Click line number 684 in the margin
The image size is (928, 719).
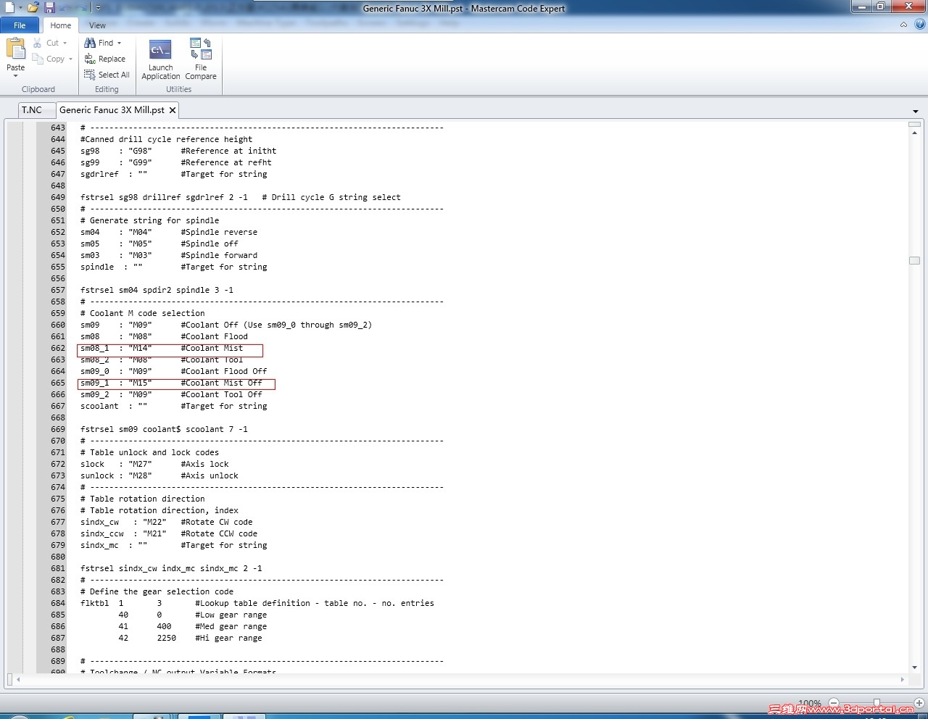[58, 603]
